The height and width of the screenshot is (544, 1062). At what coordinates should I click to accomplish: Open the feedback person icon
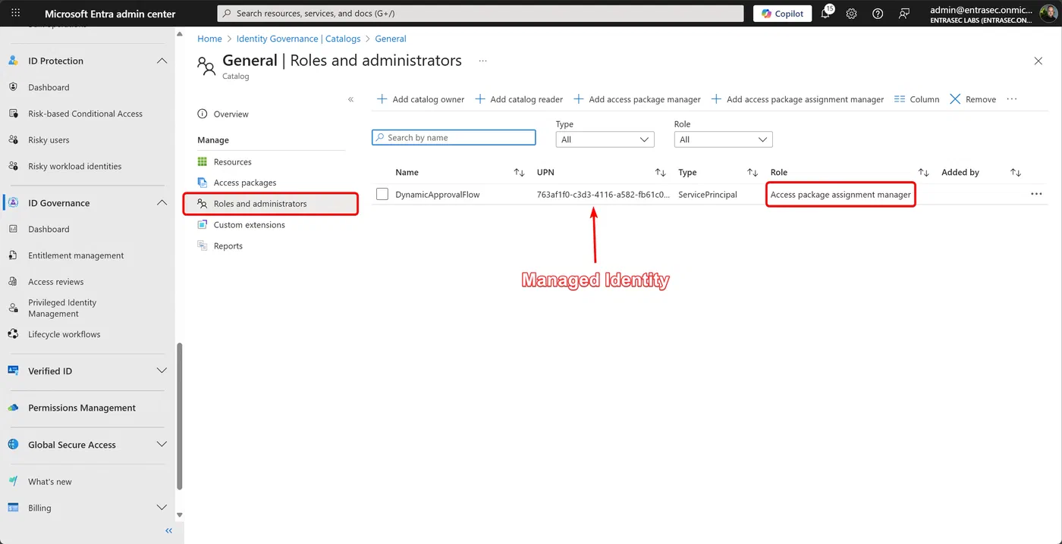point(903,14)
